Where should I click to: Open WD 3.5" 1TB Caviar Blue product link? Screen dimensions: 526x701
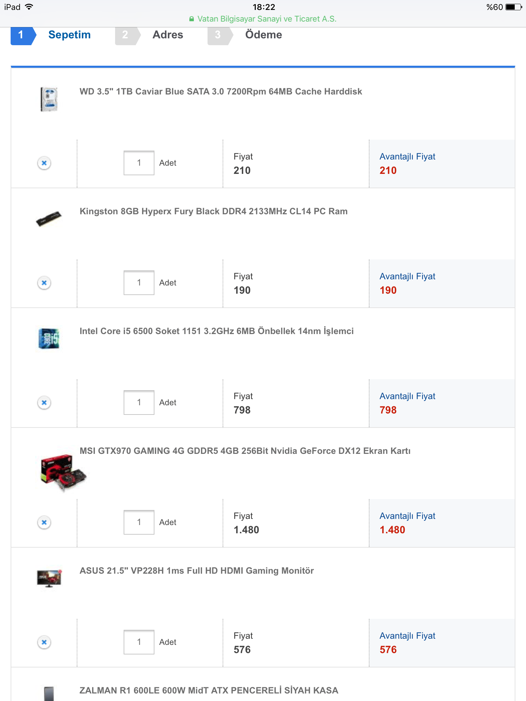tap(221, 92)
